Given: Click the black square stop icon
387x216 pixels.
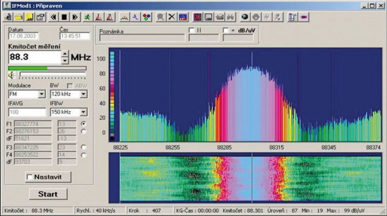Looking at the screenshot, I should [64, 17].
